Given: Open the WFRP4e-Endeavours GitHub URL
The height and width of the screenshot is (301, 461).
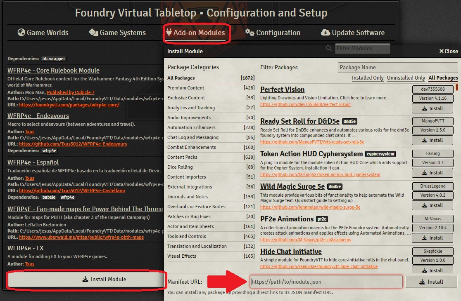Looking at the screenshot, I should [x=73, y=144].
